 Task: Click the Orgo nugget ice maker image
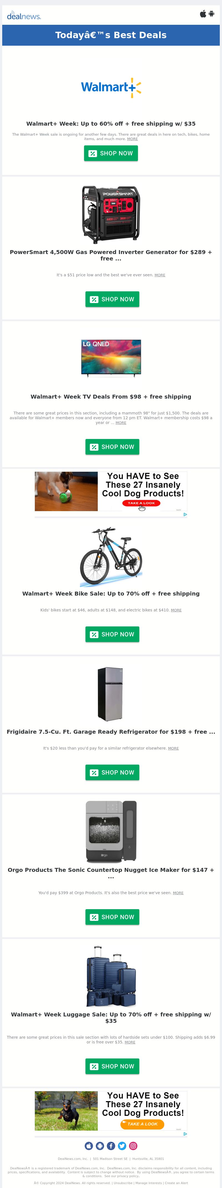click(111, 831)
